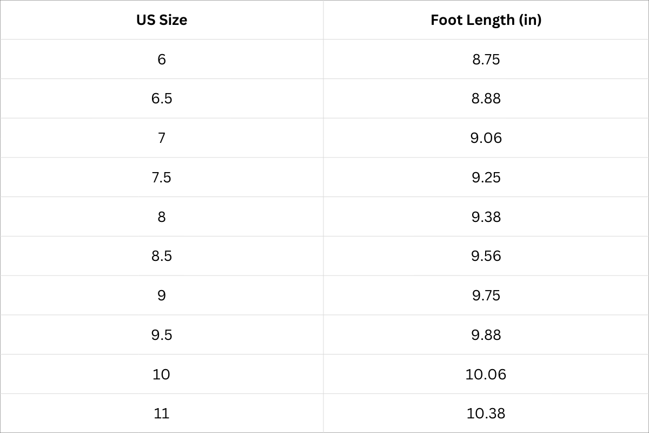This screenshot has height=433, width=649.
Task: Click the US Size column header
Action: [x=162, y=20]
